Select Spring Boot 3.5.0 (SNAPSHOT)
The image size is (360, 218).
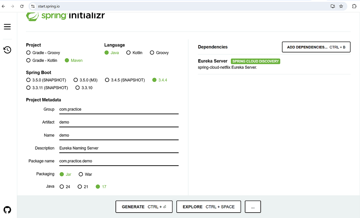(x=46, y=80)
